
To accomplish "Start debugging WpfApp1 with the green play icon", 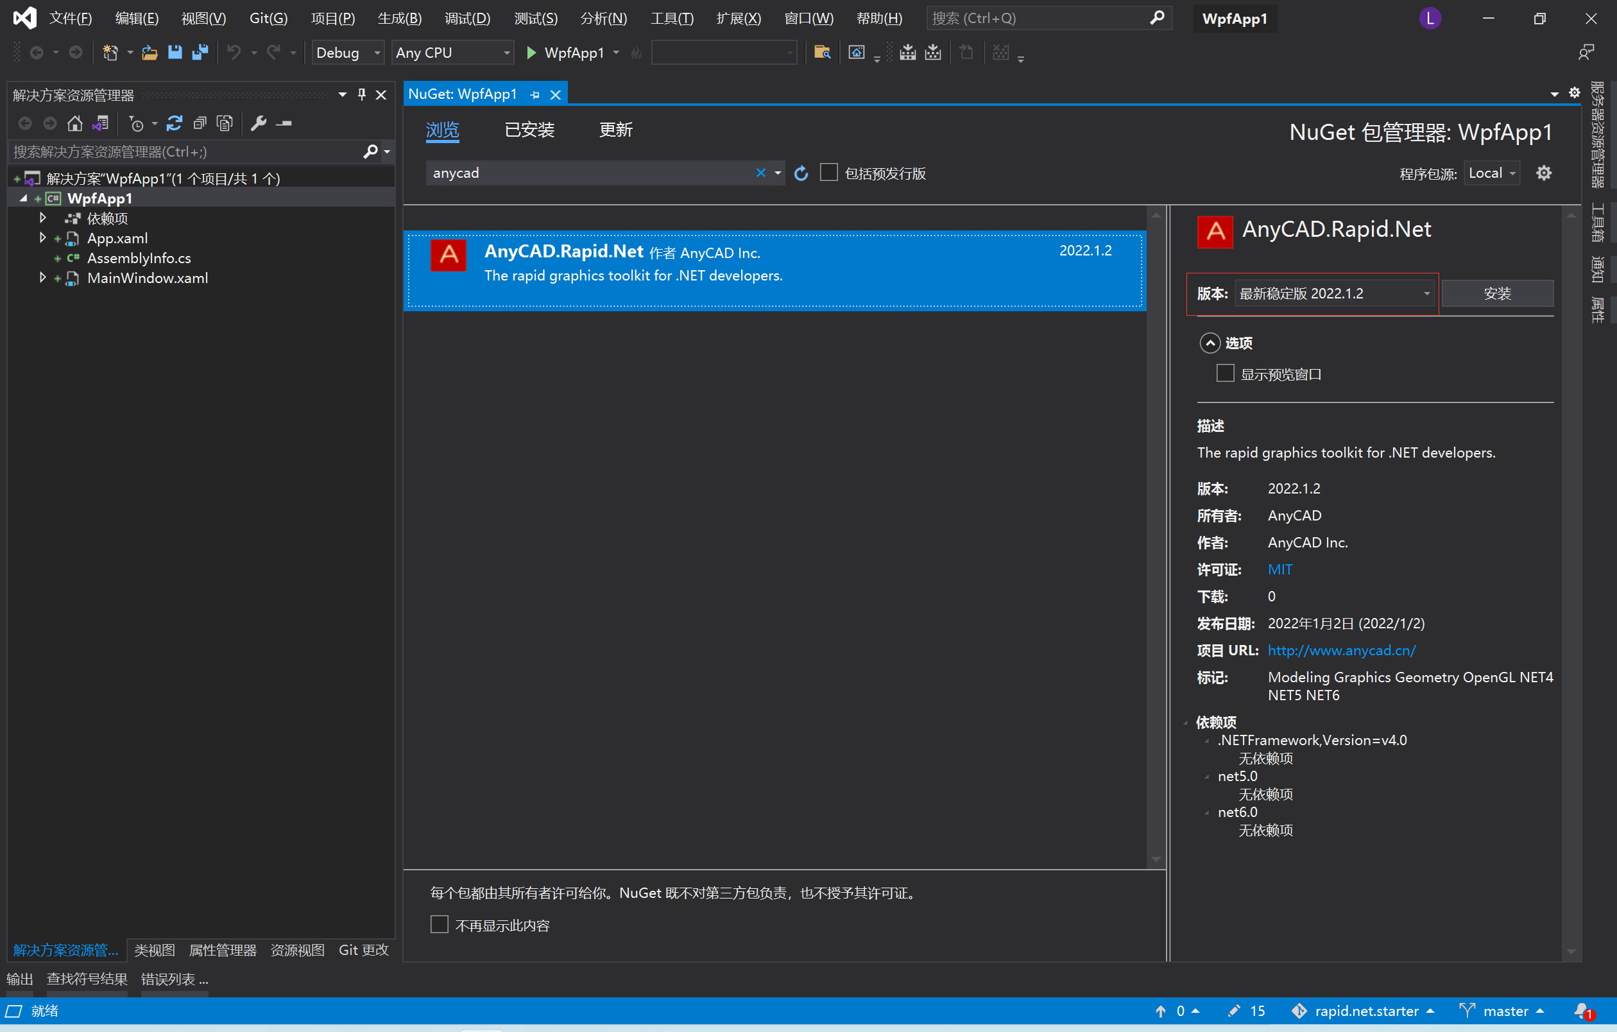I will (x=532, y=53).
